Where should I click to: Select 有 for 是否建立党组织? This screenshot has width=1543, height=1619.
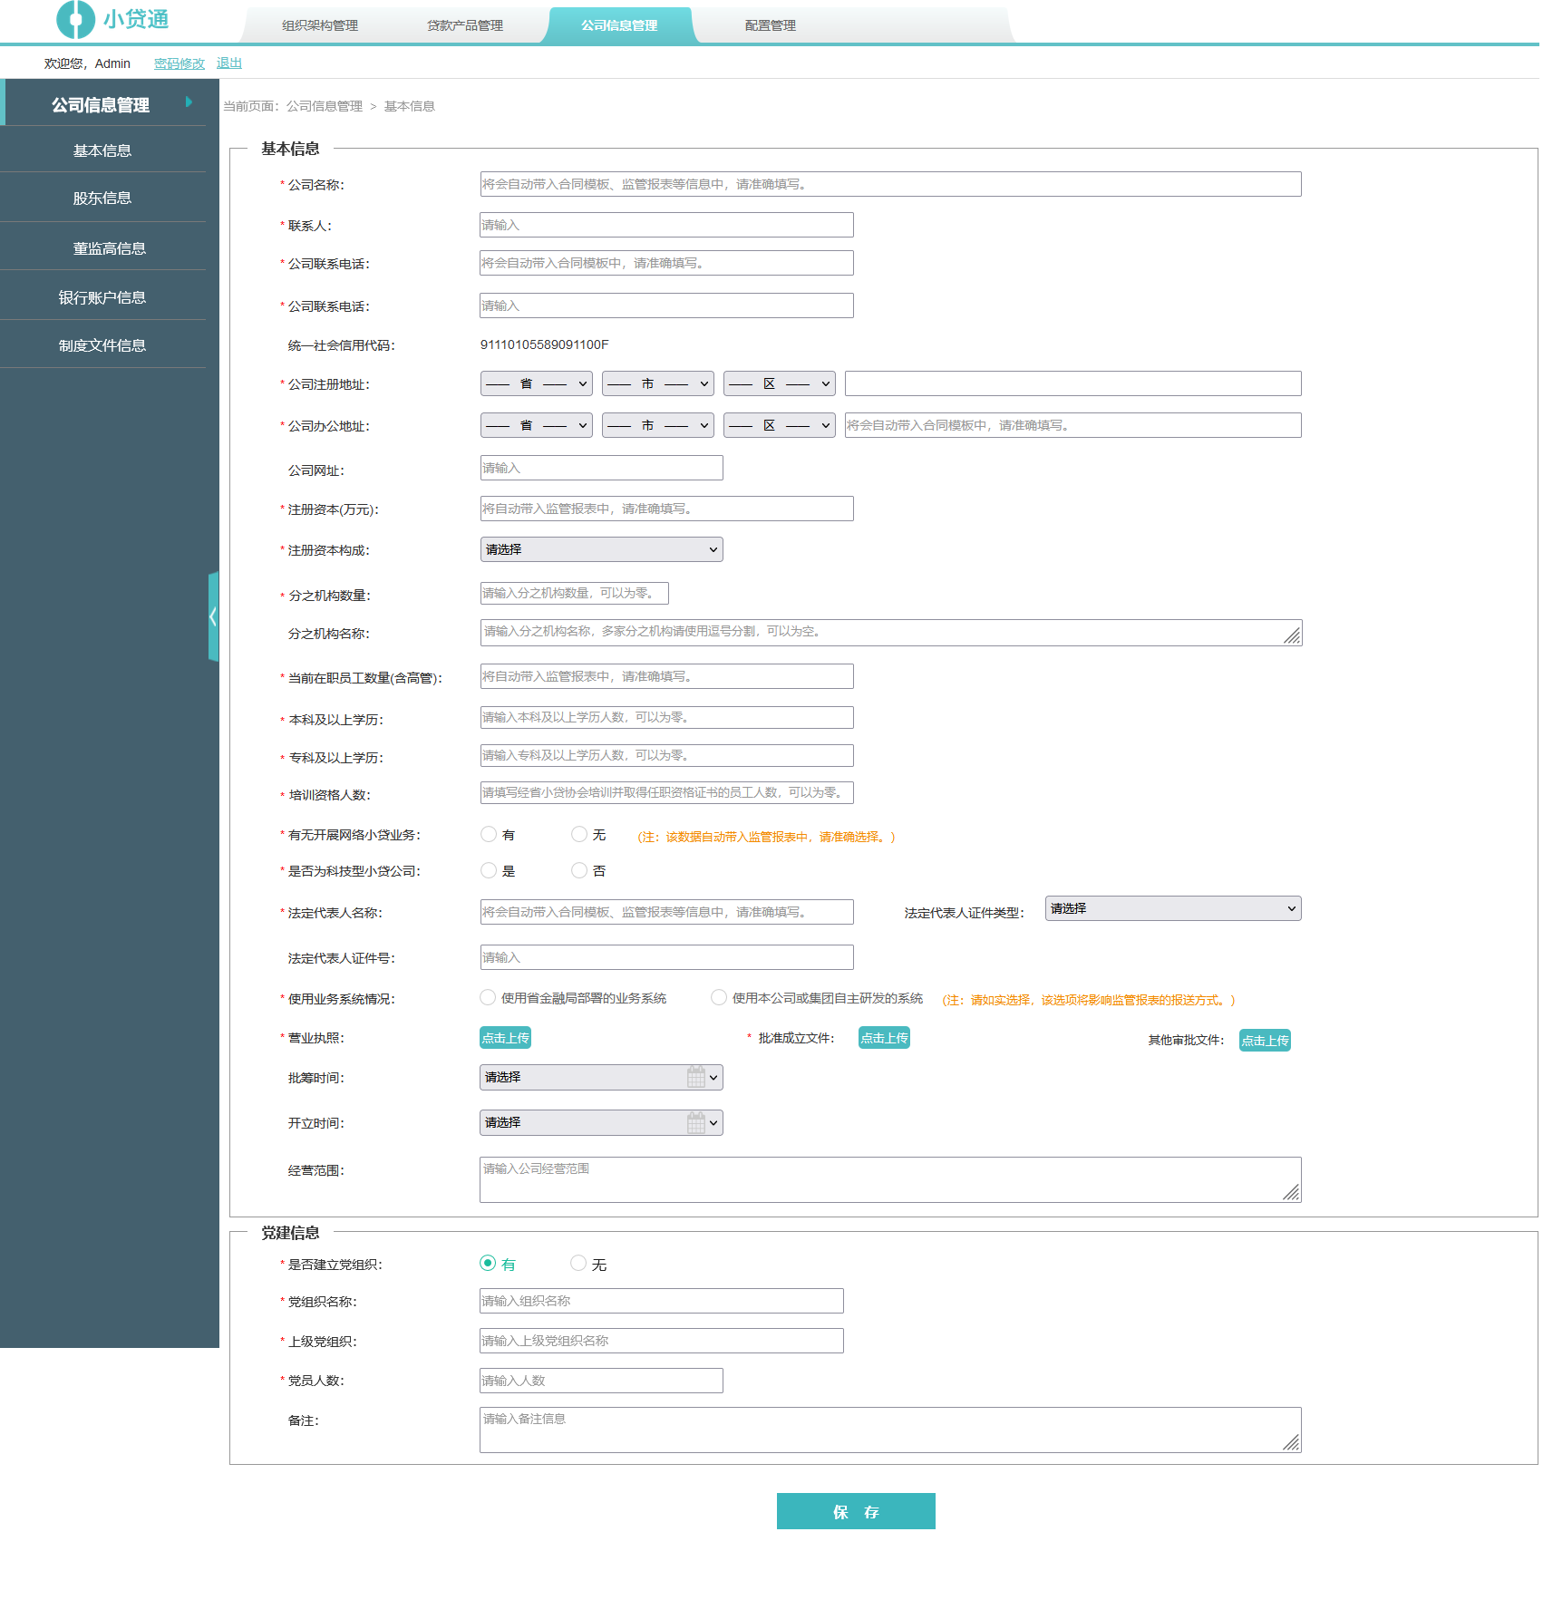pos(488,1263)
